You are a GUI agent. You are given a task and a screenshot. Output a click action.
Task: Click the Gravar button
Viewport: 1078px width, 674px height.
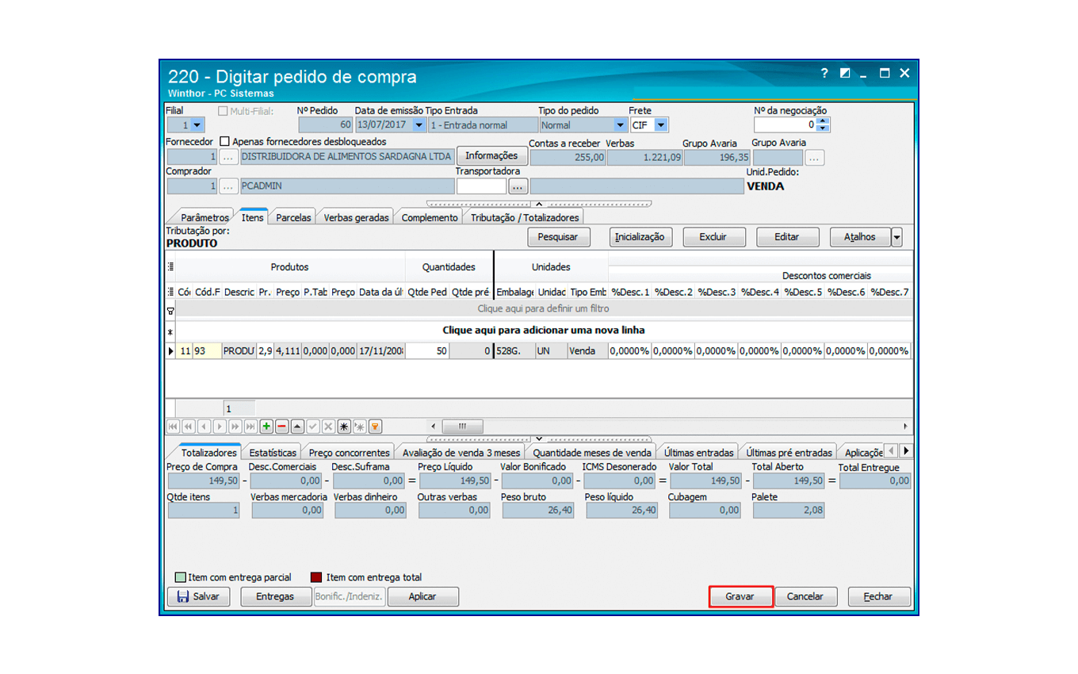point(740,596)
